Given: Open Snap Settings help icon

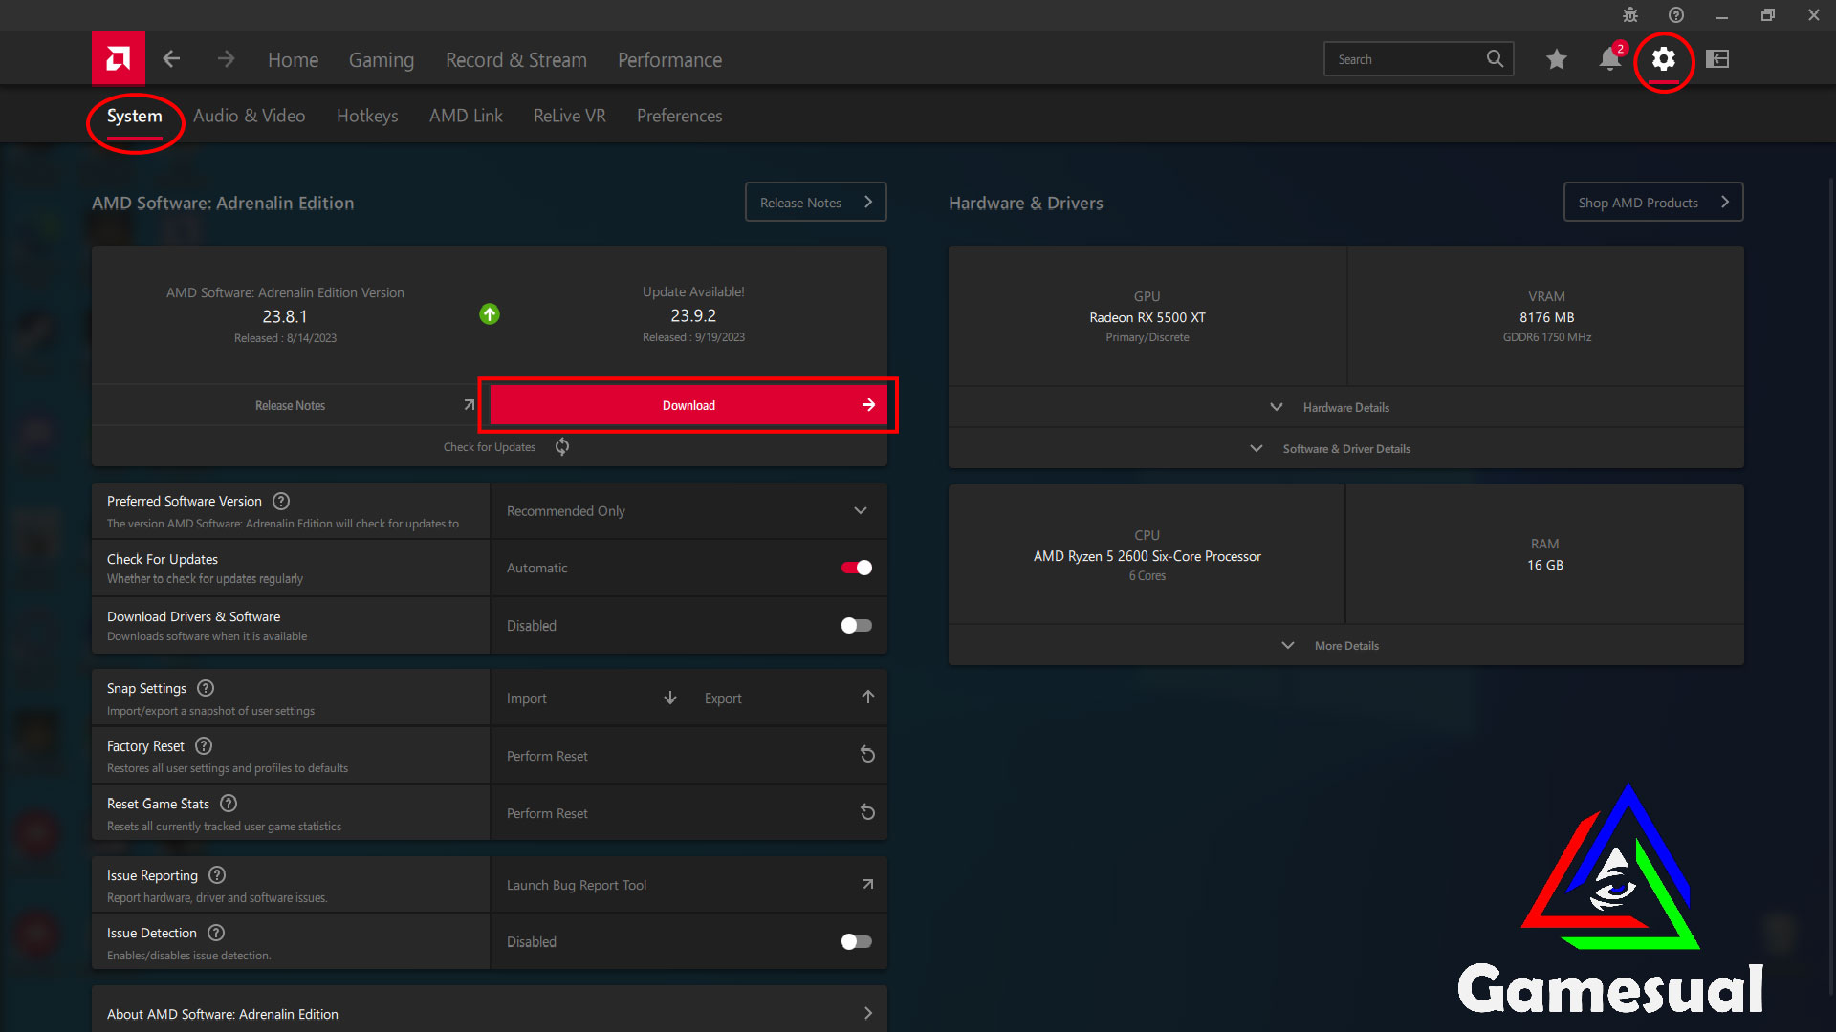Looking at the screenshot, I should [206, 688].
